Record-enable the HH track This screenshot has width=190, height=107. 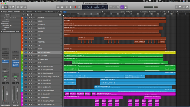pos(34,35)
